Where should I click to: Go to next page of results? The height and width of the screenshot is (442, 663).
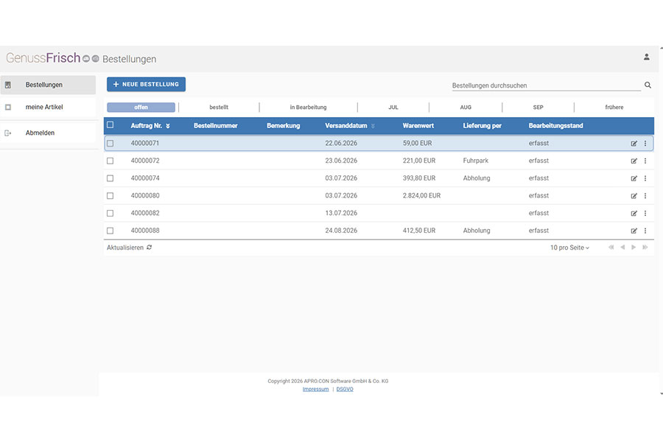(x=634, y=248)
